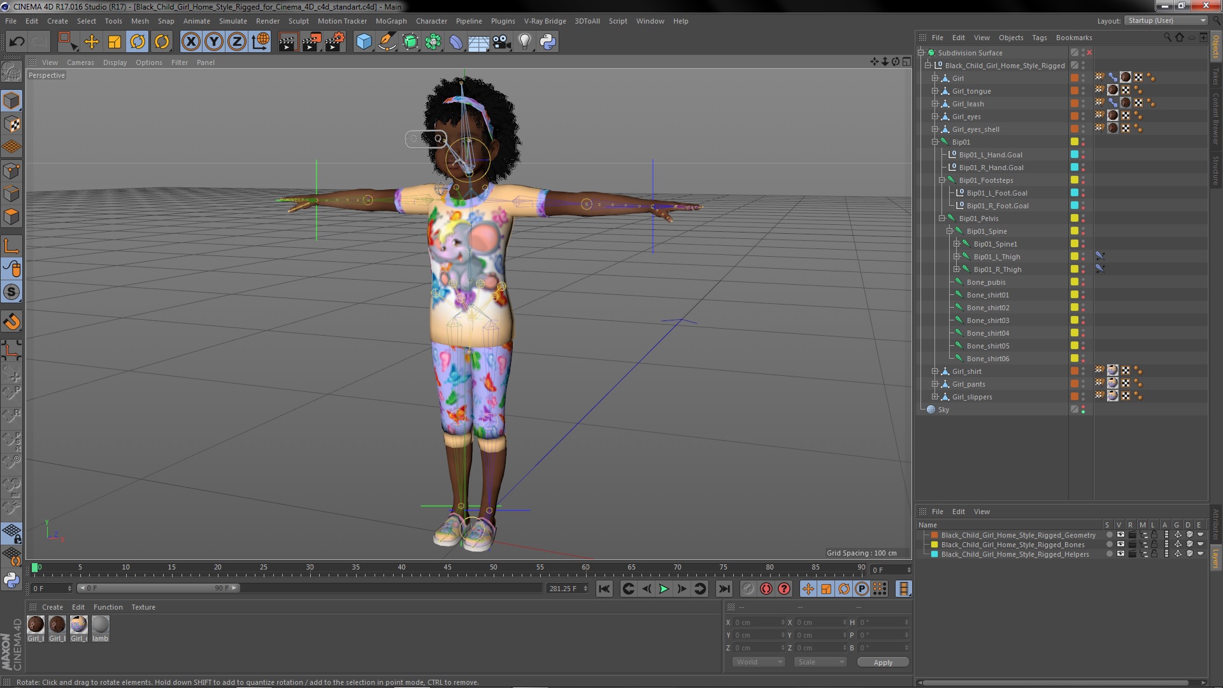Click the Python script icon in toolbar
The image size is (1223, 688).
coord(548,42)
